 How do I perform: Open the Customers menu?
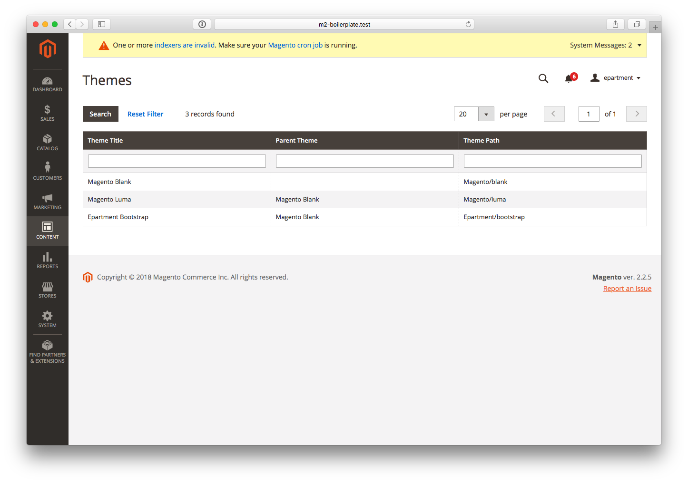pos(48,172)
